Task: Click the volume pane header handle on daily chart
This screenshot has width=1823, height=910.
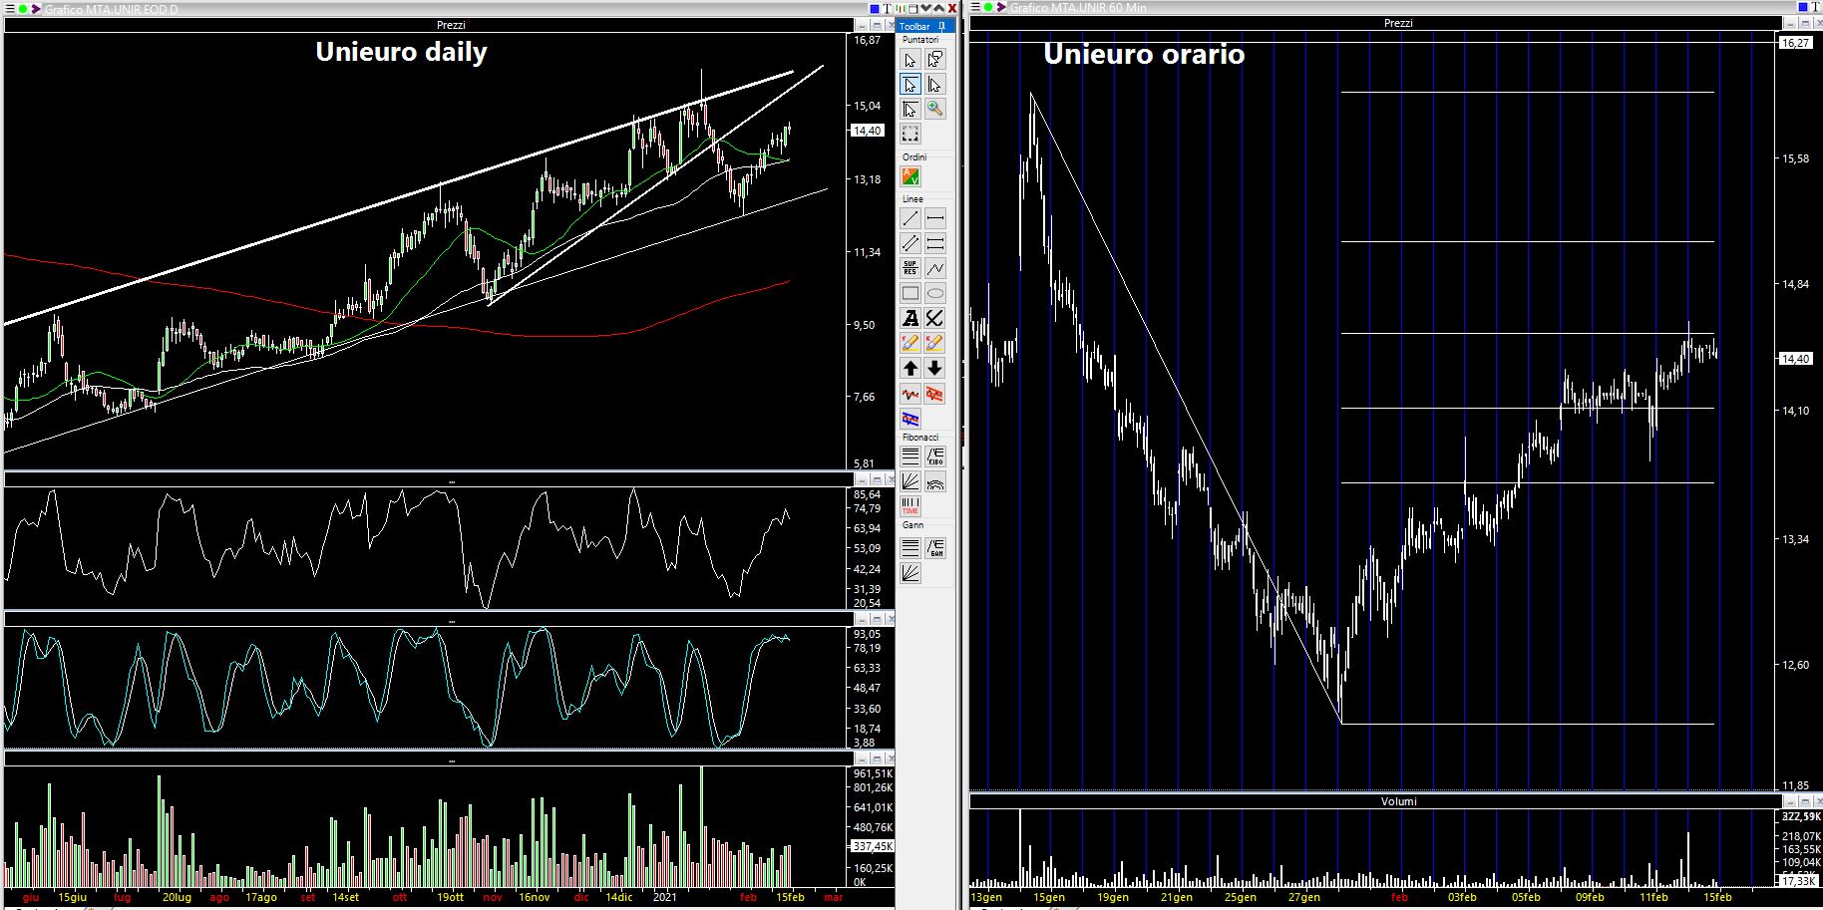Action: point(451,760)
